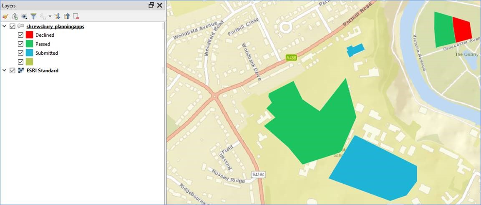Click the small blue Submitted polygon near Porthill Road
Screen dimensions: 481x205
(x=355, y=50)
